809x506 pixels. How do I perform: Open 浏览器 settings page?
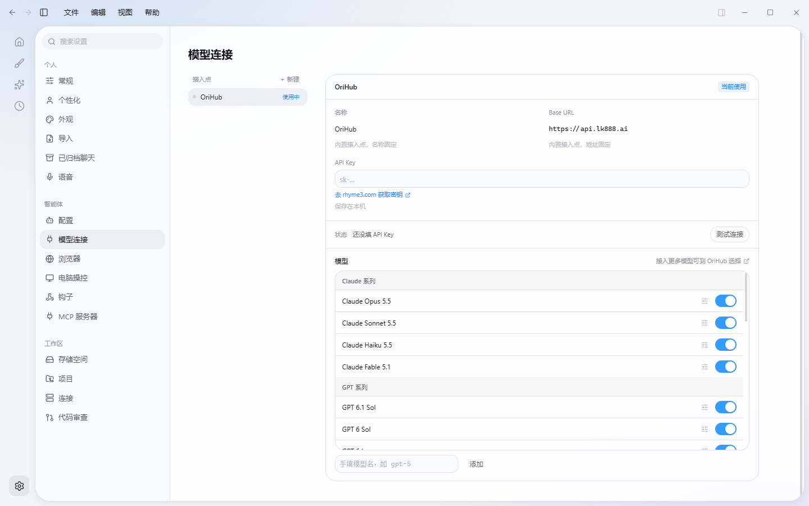tap(103, 259)
